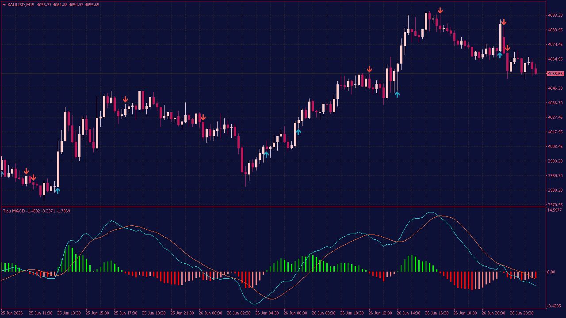This screenshot has height=318, width=566.
Task: Click the 26 Jun 18:30 time label
Action: click(465, 313)
